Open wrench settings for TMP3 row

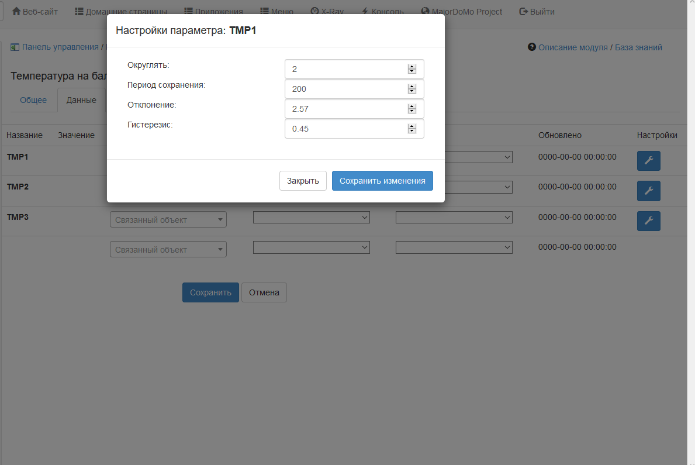click(x=648, y=221)
